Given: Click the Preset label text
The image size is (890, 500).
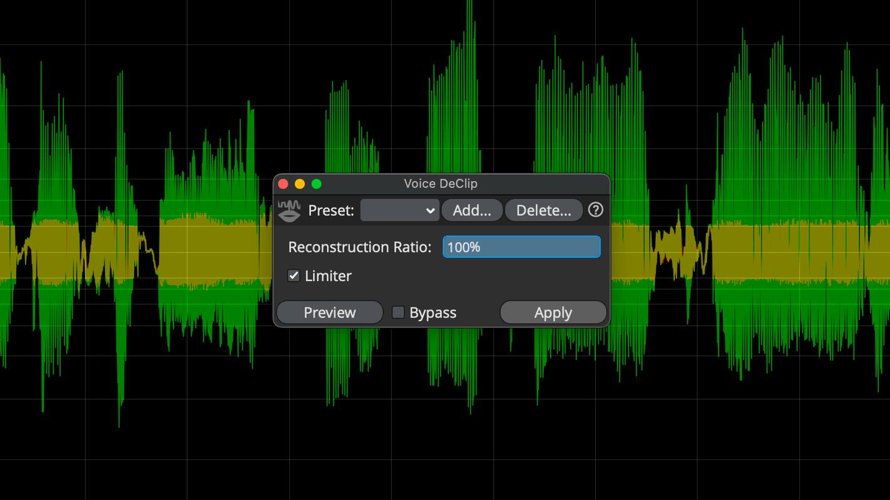Looking at the screenshot, I should [331, 211].
